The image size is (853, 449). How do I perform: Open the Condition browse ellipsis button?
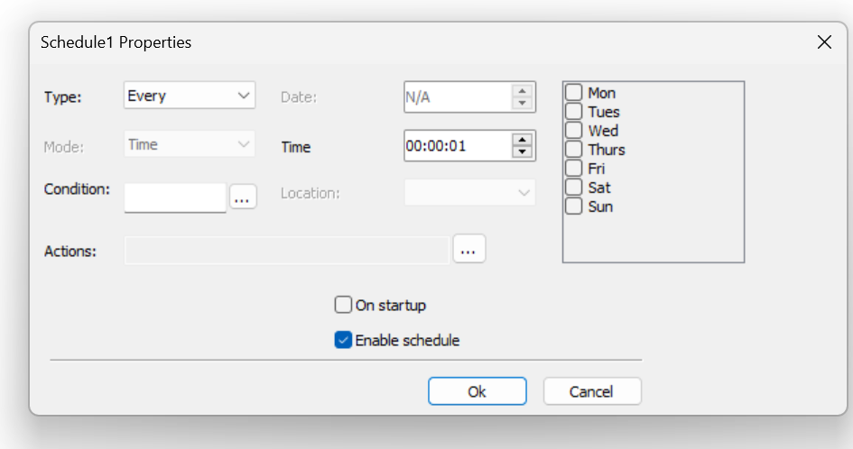point(243,197)
